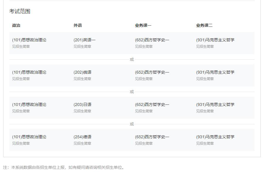Click the 外语 column header

(78, 25)
